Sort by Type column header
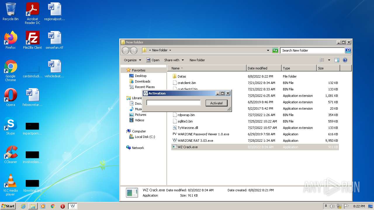 coord(299,68)
